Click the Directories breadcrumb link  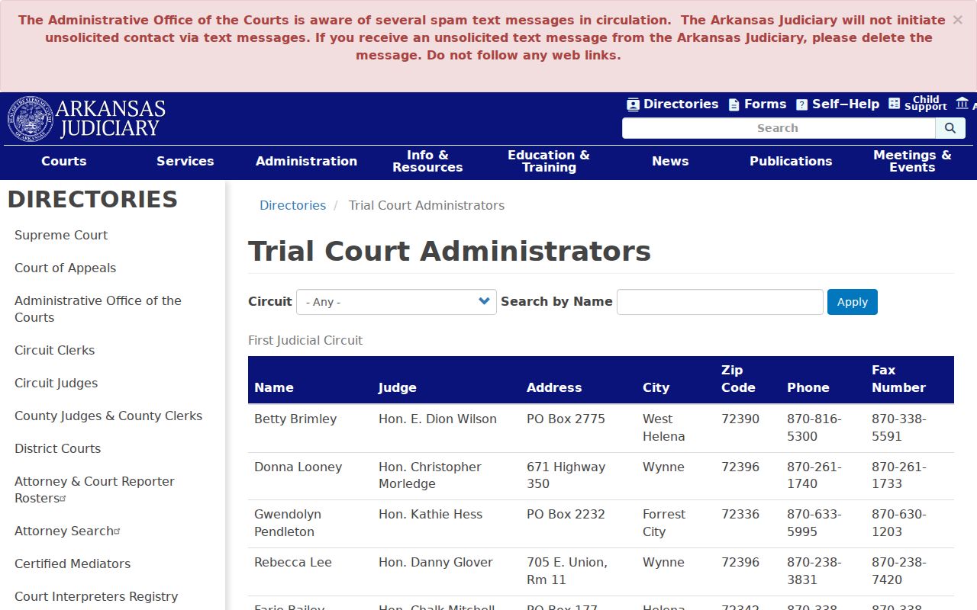[x=292, y=205]
